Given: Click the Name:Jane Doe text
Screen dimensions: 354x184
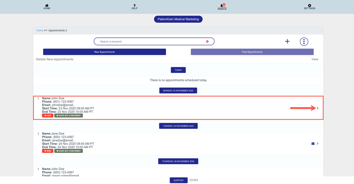Looking at the screenshot, I should [53, 133].
